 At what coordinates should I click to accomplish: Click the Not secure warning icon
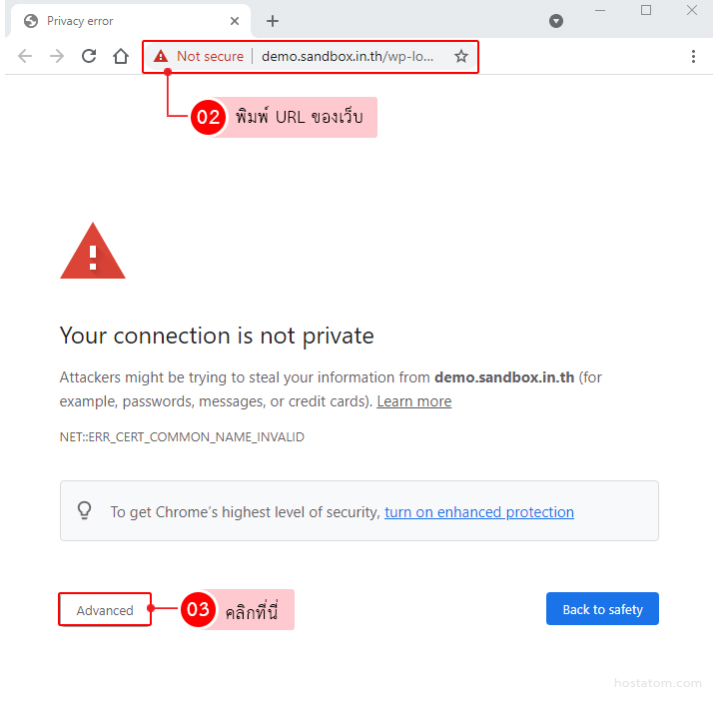(x=161, y=57)
